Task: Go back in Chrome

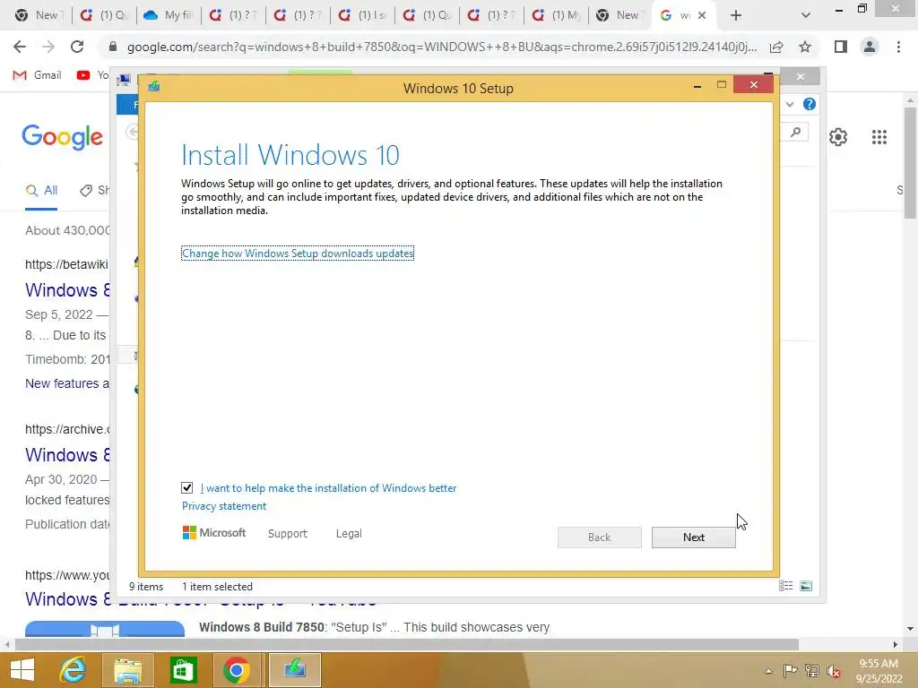Action: coord(20,47)
